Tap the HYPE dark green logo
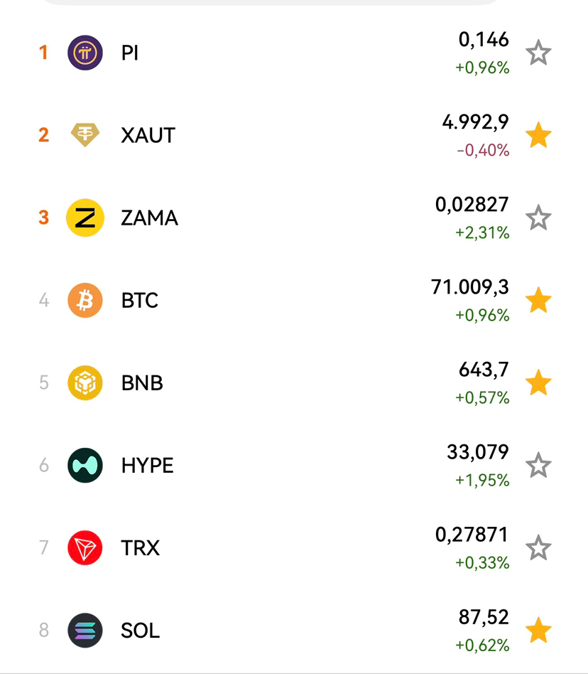588x674 pixels. click(x=85, y=465)
